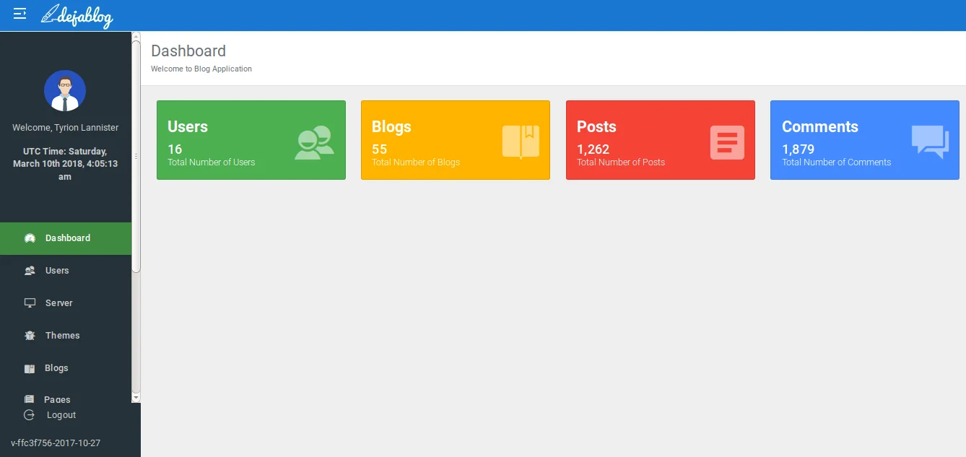This screenshot has height=457, width=966.
Task: Click the Logout link
Action: coord(61,415)
